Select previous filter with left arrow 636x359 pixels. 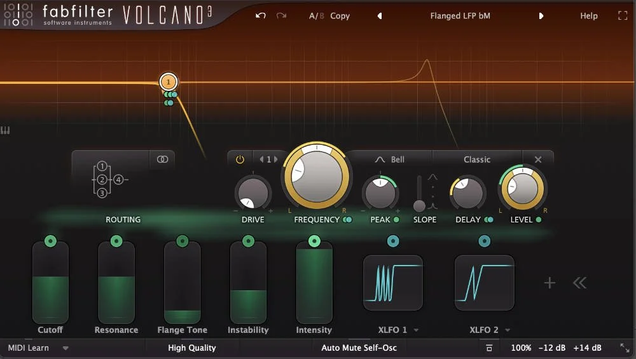tap(261, 159)
